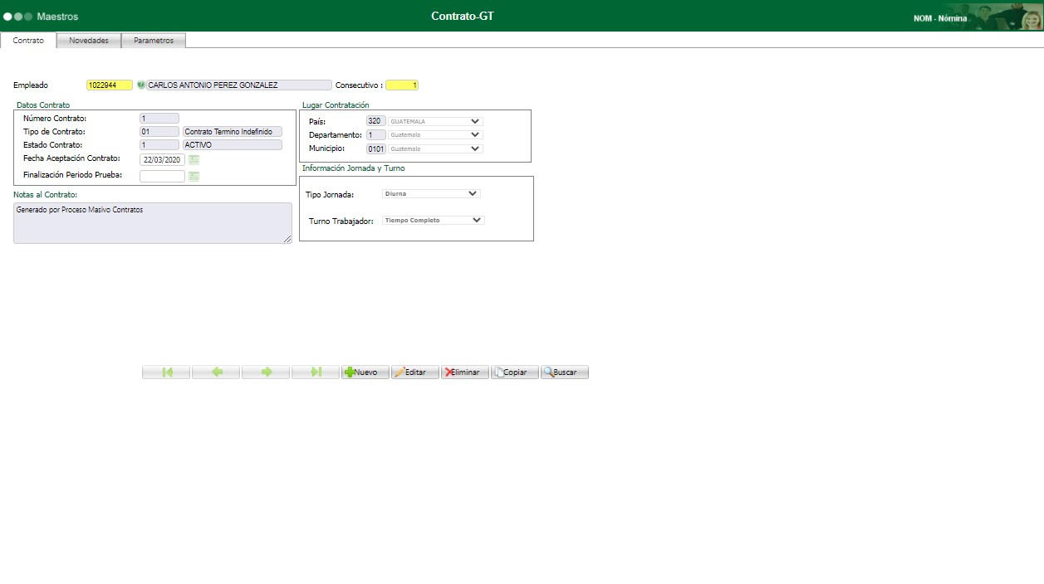
Task: Click the Estado Contrato code field
Action: pos(159,144)
